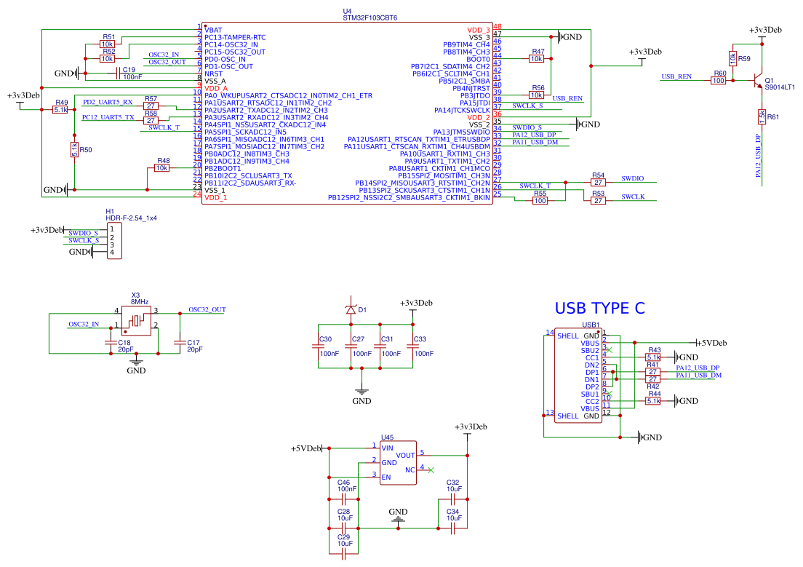Select the Q1 S9014LT1 transistor symbol

point(758,81)
